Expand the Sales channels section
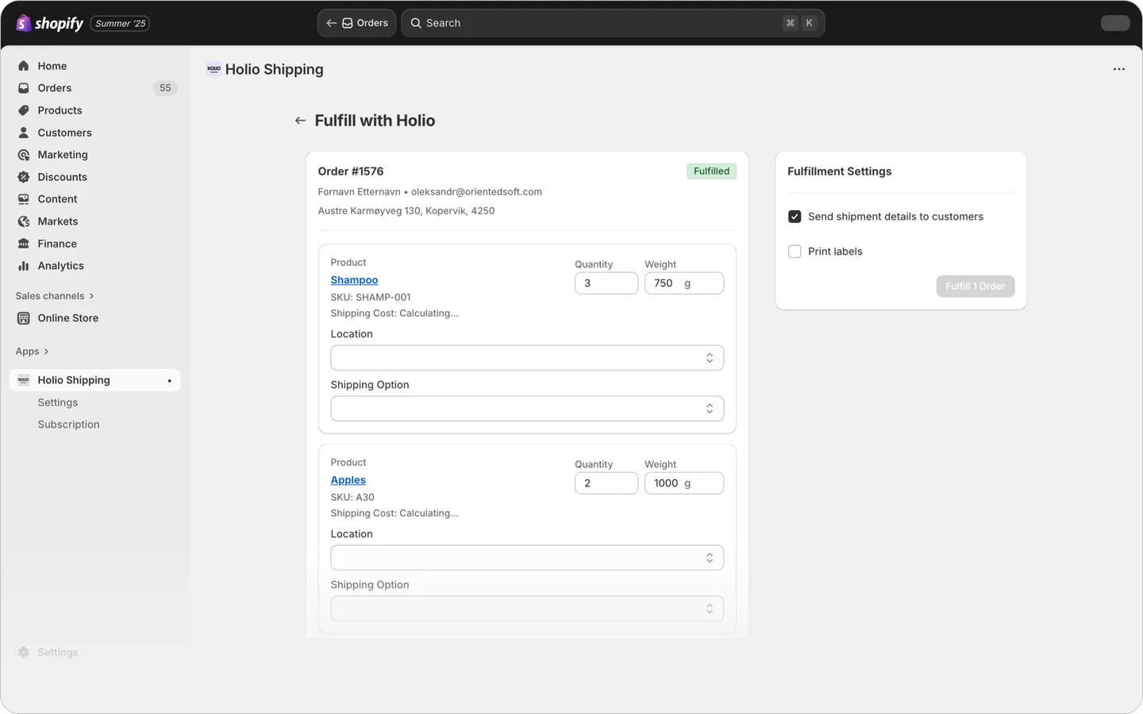Image resolution: width=1143 pixels, height=714 pixels. click(x=55, y=296)
